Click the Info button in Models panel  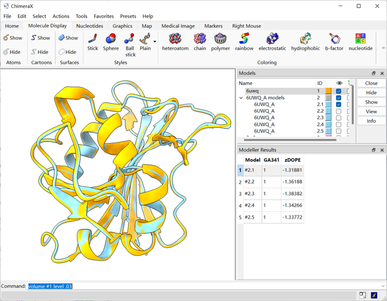point(371,121)
